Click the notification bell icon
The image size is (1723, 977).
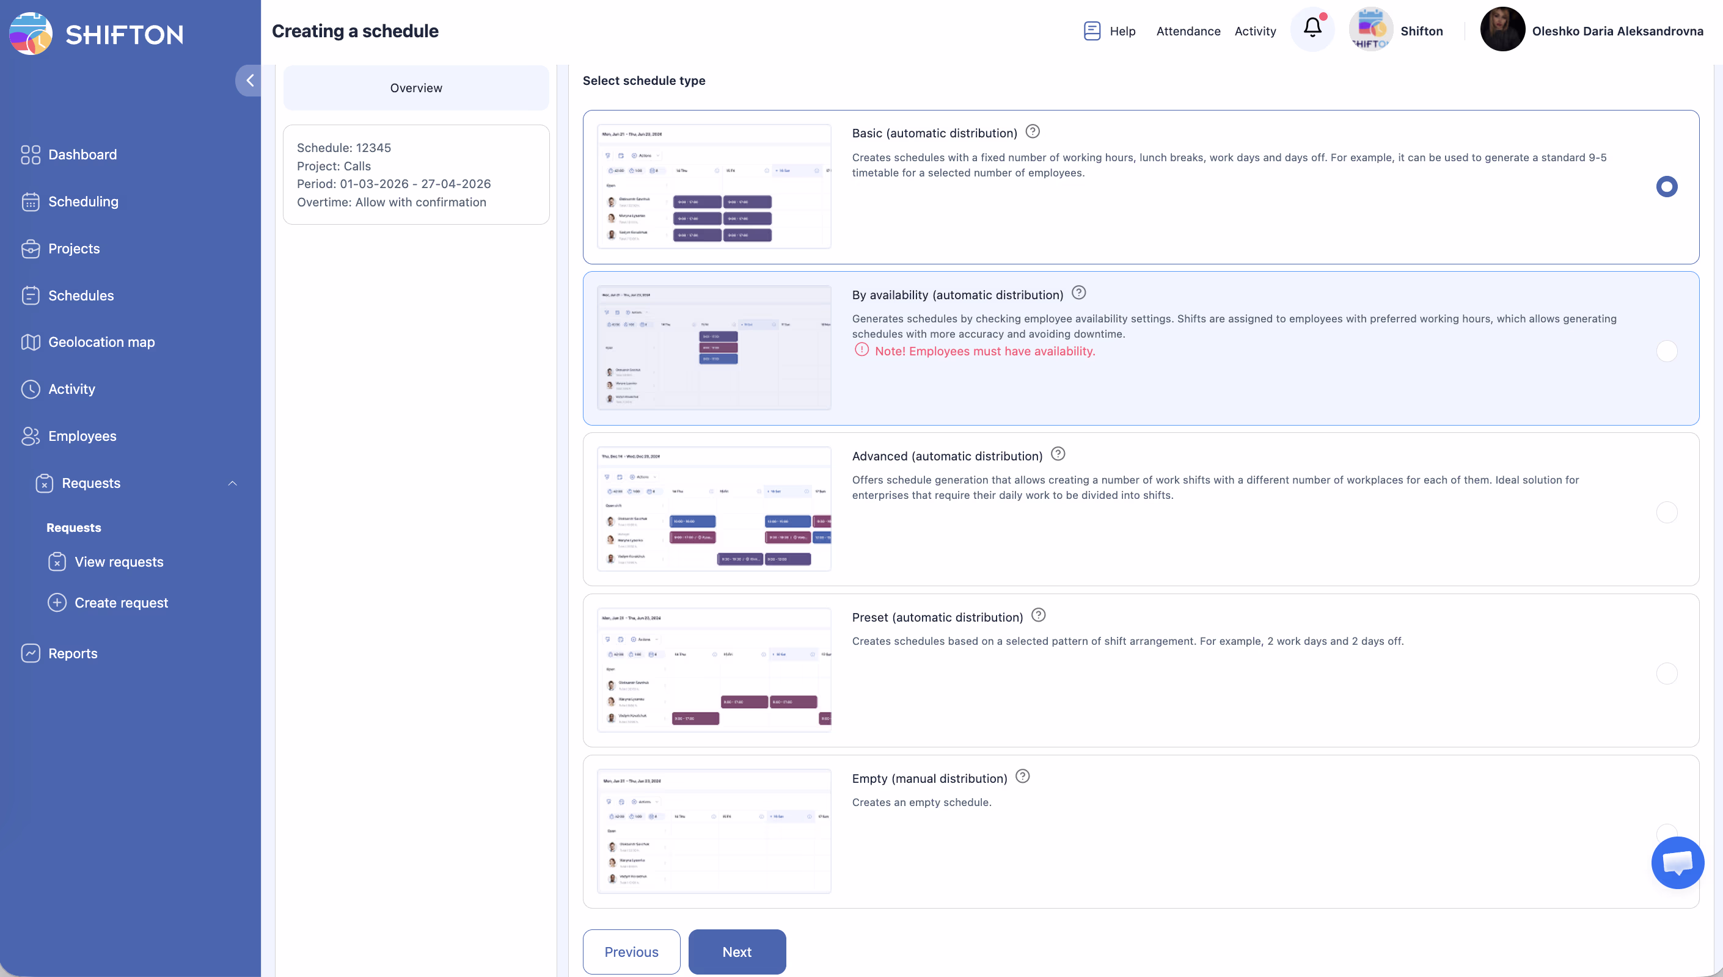[1312, 29]
